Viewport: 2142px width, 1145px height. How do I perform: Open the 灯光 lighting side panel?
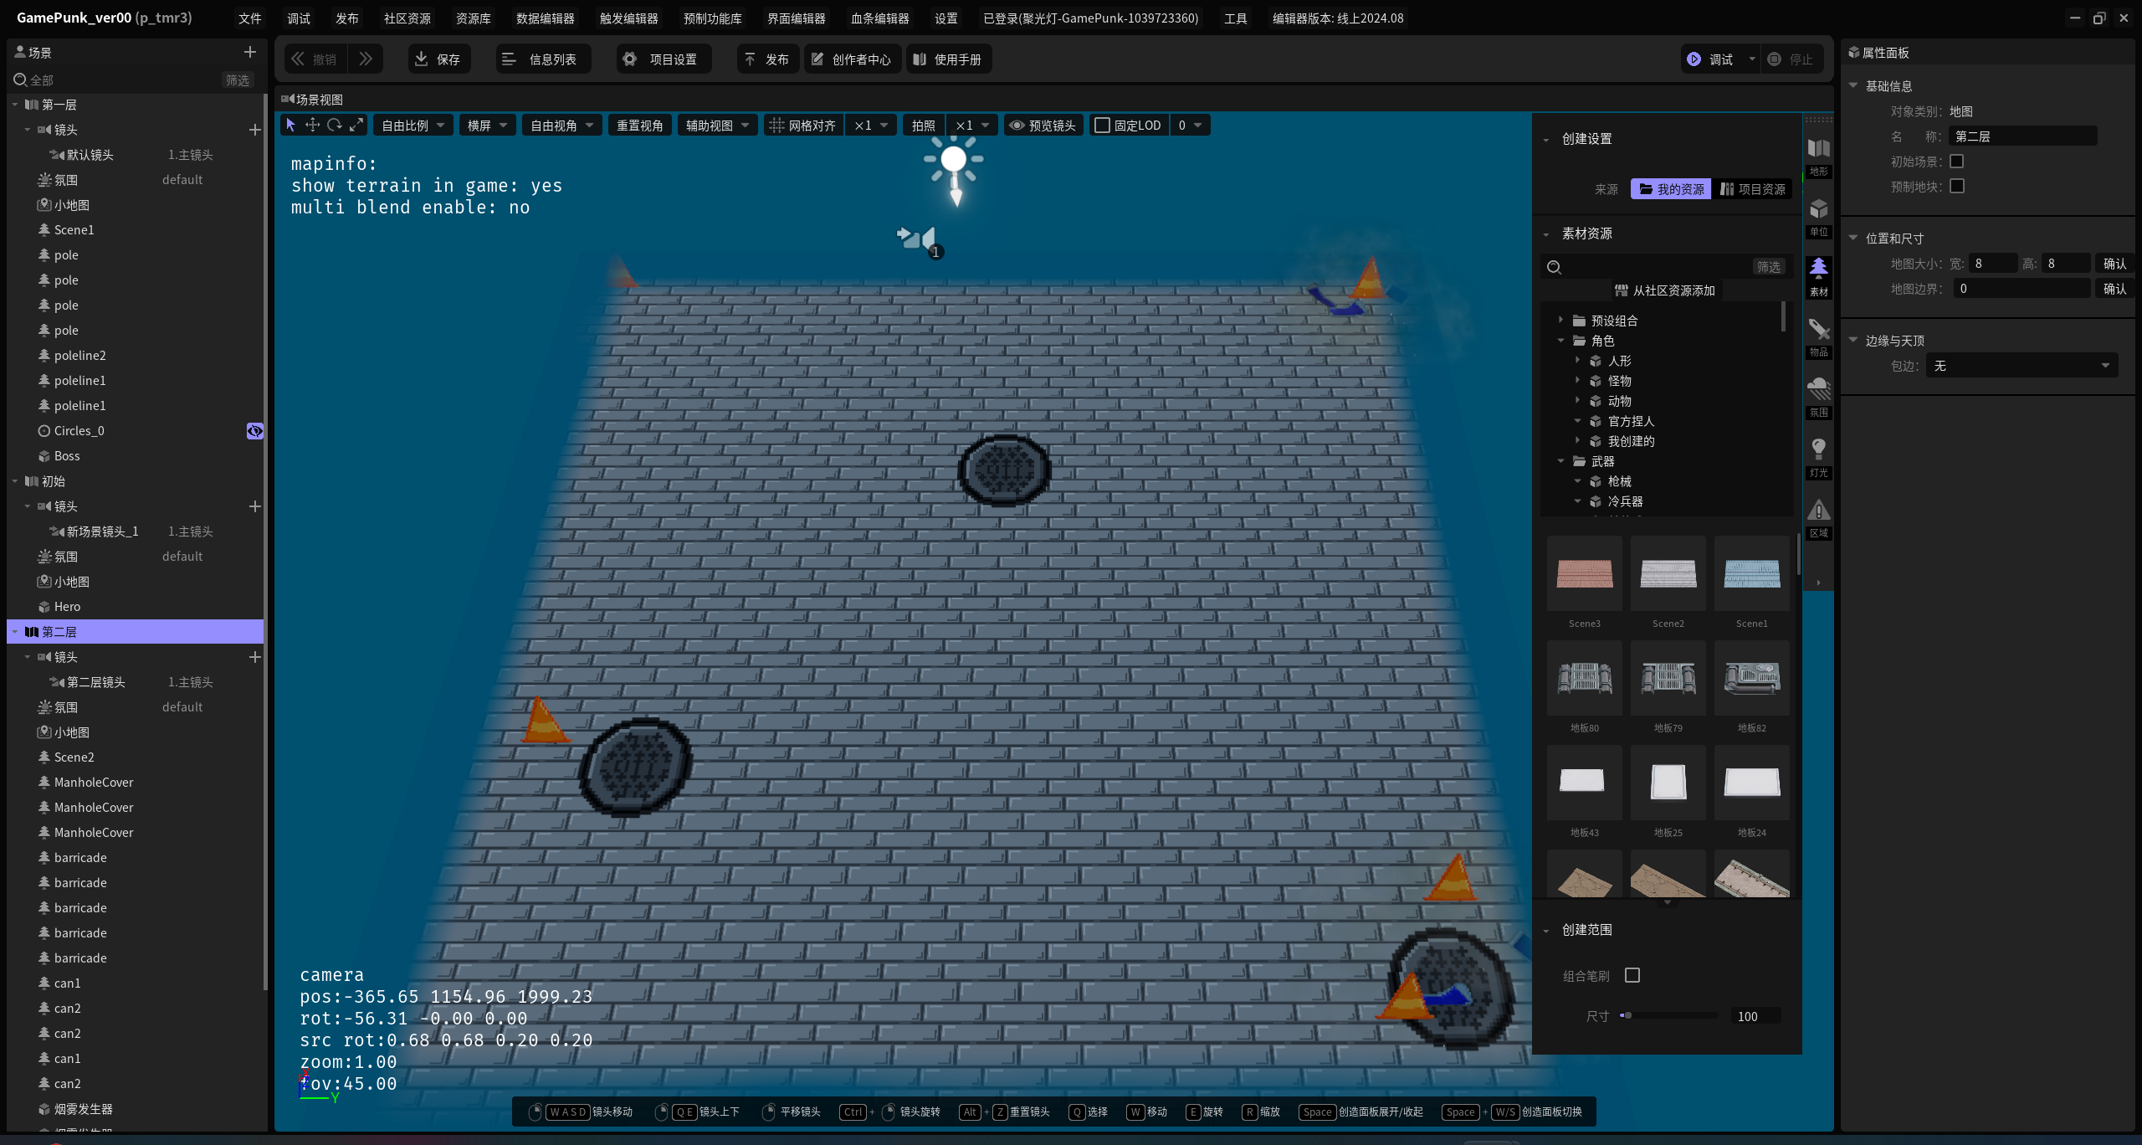click(x=1818, y=457)
